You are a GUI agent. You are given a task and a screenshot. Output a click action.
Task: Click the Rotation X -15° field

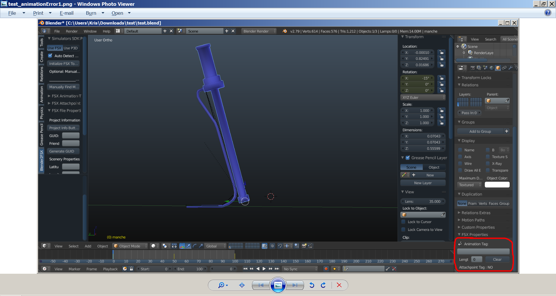417,78
